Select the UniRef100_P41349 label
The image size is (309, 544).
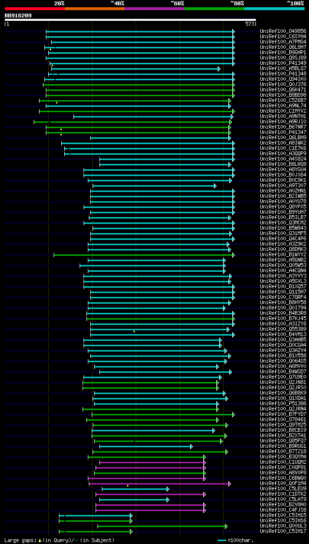click(283, 63)
